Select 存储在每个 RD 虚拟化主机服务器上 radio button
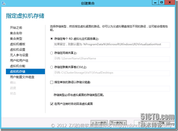This screenshot has height=131, width=178. (x=52, y=39)
